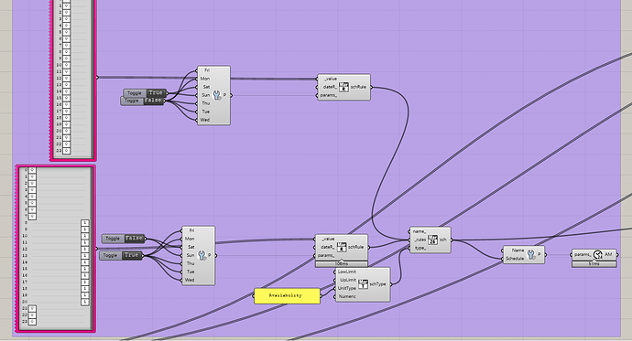
Task: Click the Name input of wrench component
Action: tap(518, 250)
